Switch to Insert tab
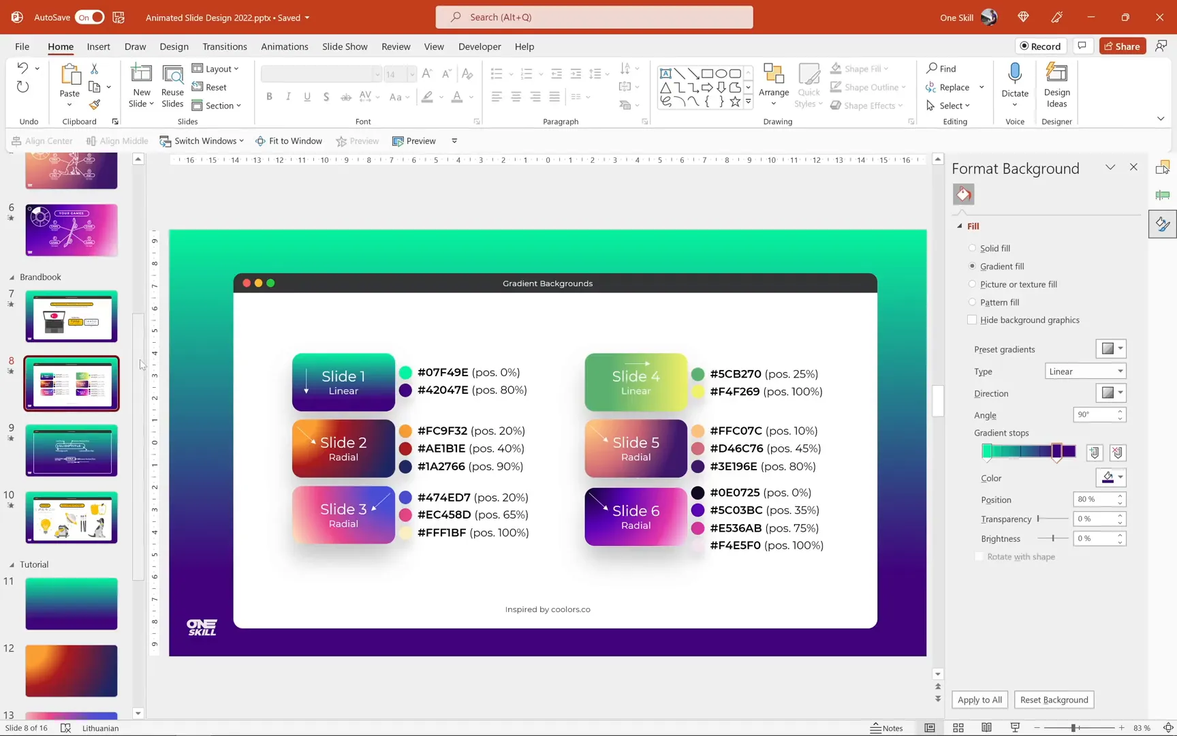Image resolution: width=1177 pixels, height=736 pixels. point(98,46)
